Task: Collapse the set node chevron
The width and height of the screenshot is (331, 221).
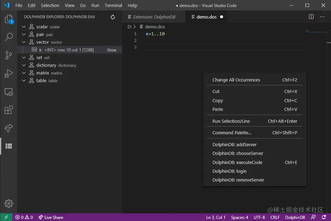Action: point(24,57)
